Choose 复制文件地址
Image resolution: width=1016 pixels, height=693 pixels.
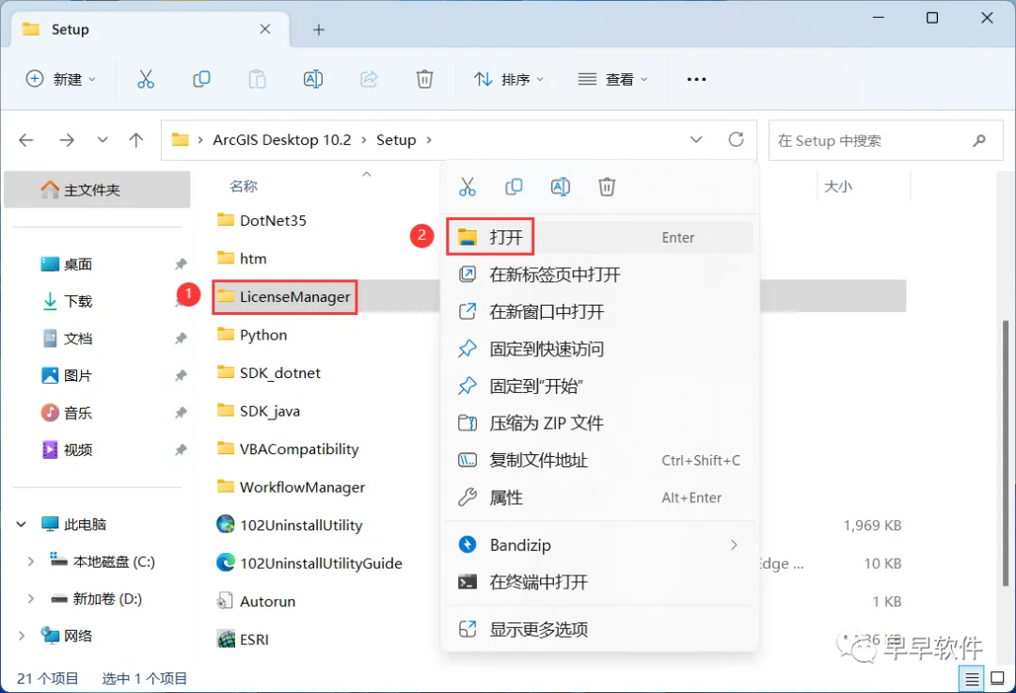pos(599,461)
